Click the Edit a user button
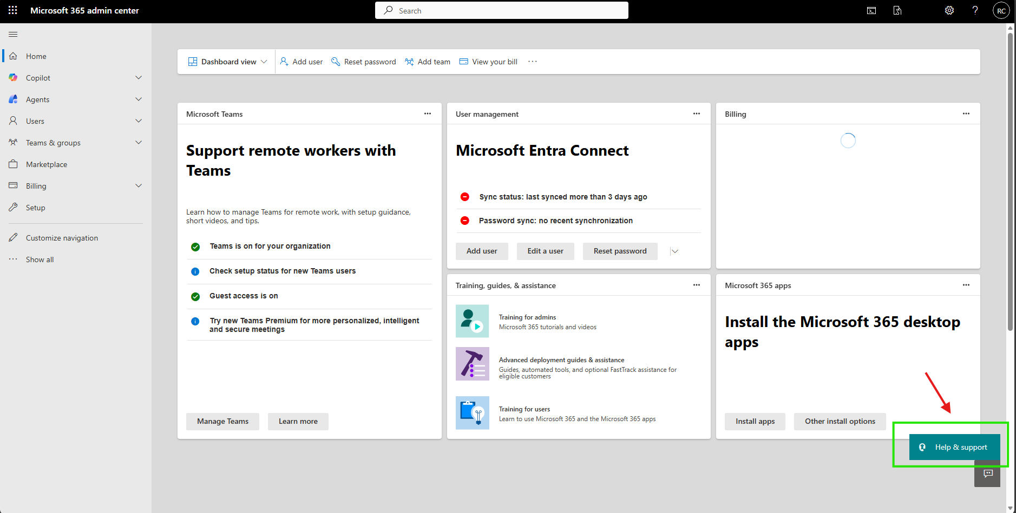This screenshot has width=1016, height=513. tap(546, 251)
